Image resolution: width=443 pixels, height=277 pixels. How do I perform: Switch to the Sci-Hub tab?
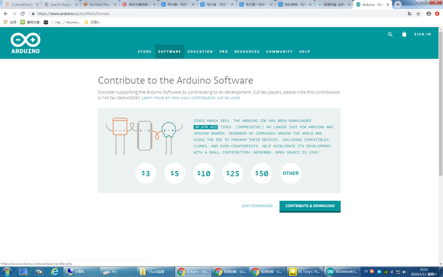tap(98, 4)
